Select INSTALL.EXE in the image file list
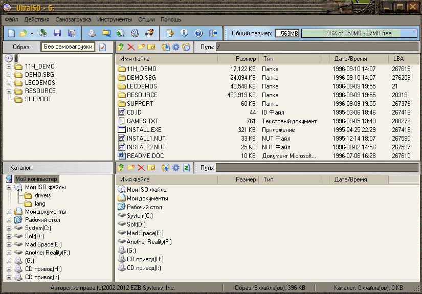422x294 pixels. pyautogui.click(x=144, y=130)
